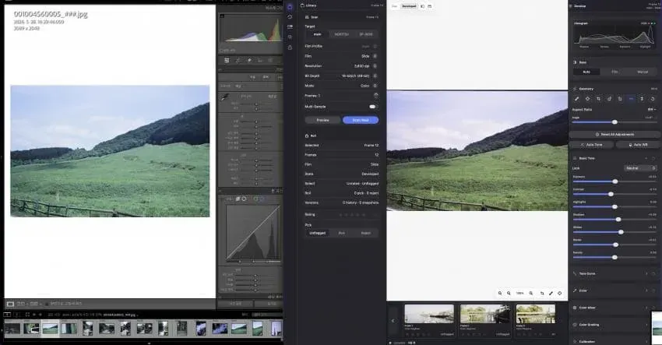Screen dimensions: 662x345
Task: Click highlighted flip horizontal Geometry icon
Action: point(631,99)
